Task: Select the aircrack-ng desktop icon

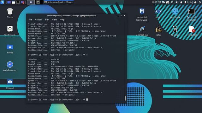Action: [142, 31]
